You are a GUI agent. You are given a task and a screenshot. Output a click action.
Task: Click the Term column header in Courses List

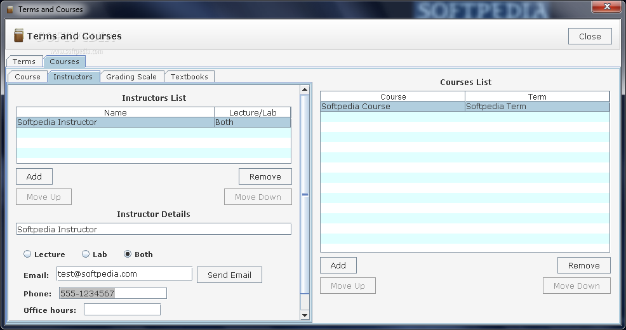tap(537, 96)
